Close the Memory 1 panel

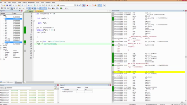58,85
